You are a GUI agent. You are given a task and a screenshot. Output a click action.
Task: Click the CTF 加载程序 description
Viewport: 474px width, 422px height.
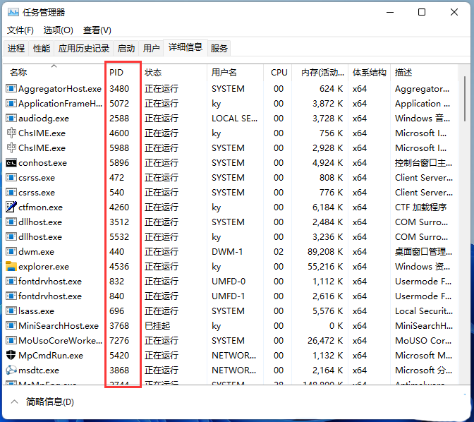pyautogui.click(x=420, y=207)
